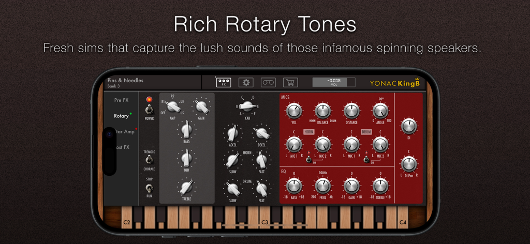Screen dimensions: 530x244
Task: Play the C3 key on keyboard
Action: point(265,217)
